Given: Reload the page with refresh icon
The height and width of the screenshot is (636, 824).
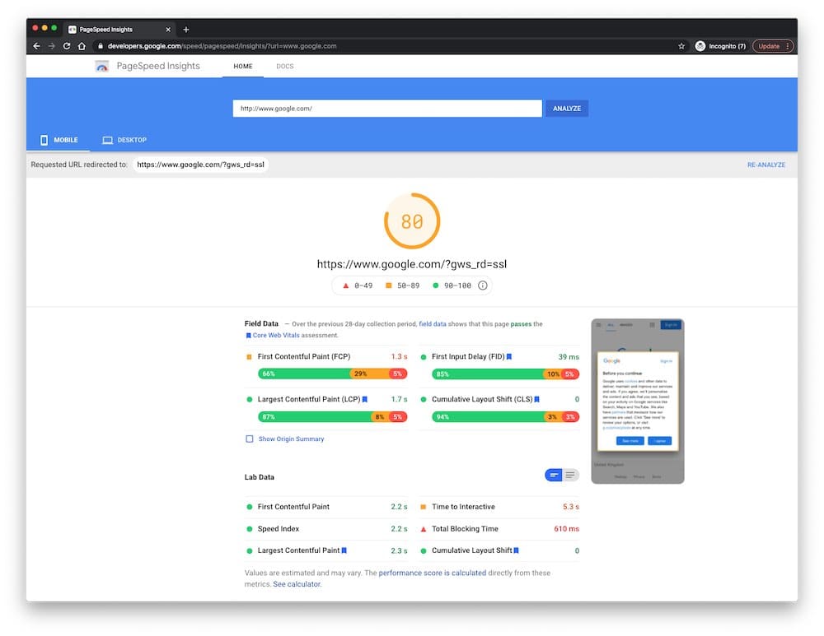Looking at the screenshot, I should click(x=67, y=46).
